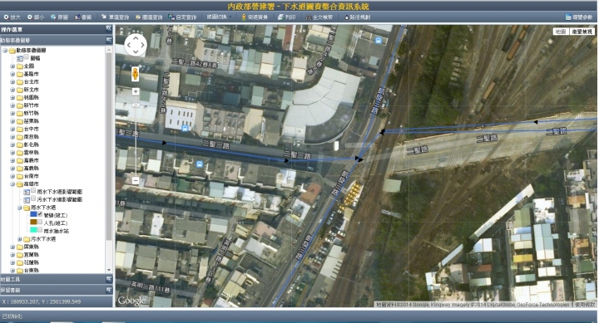Click the brown 人孔 color swatch
This screenshot has width=599, height=323.
[x=33, y=223]
